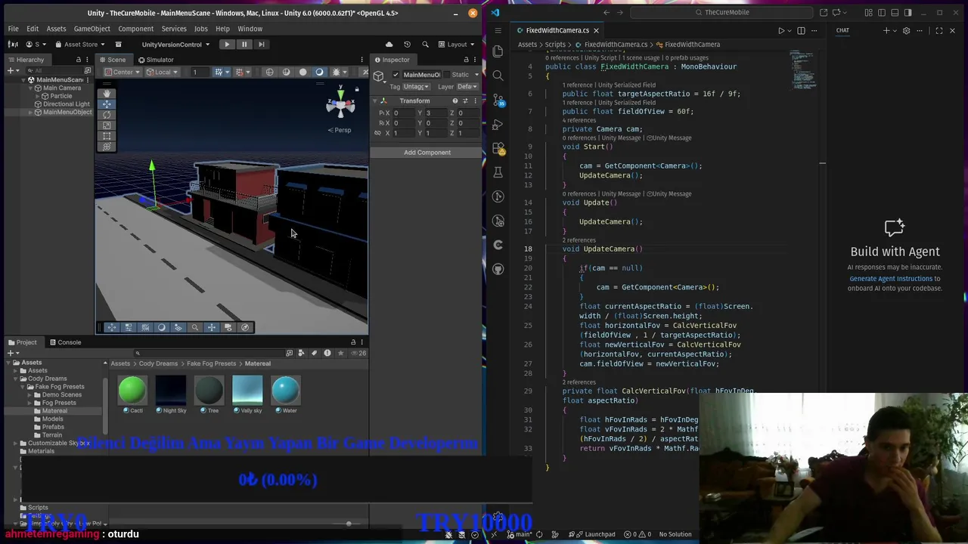
Task: Toggle VS Code primary sidebar layout
Action: [x=881, y=12]
